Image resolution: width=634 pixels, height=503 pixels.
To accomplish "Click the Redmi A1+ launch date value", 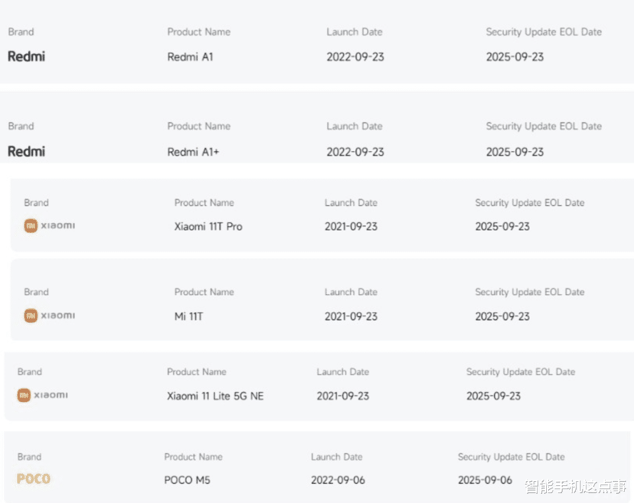I will 355,152.
